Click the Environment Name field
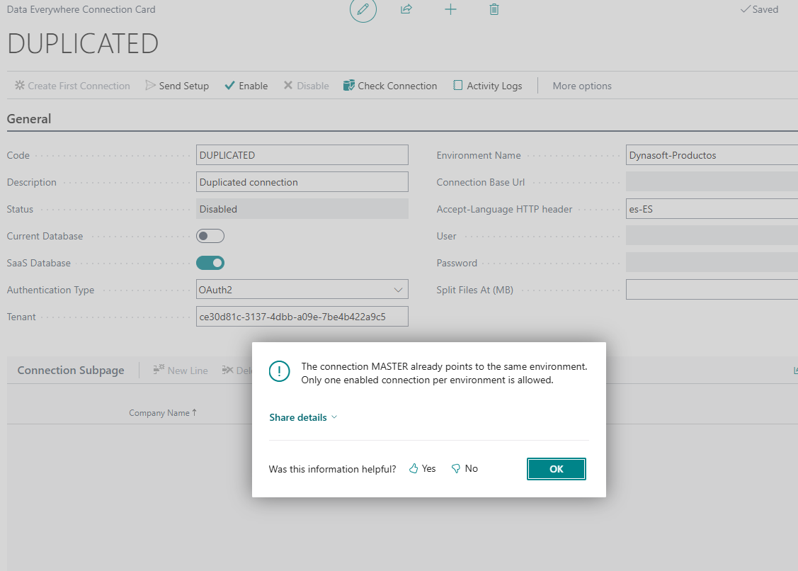Screen dimensions: 798x571 tap(712, 155)
